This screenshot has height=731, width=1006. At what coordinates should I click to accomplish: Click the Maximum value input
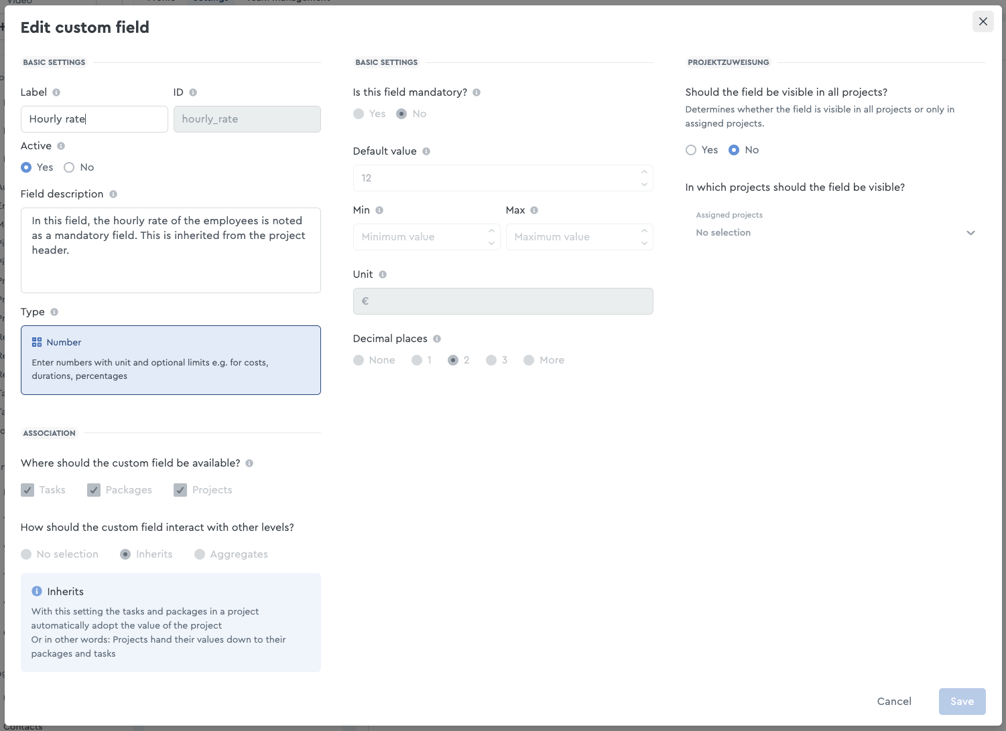point(580,237)
